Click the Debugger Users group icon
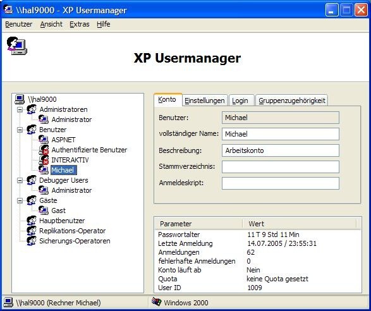This screenshot has width=371, height=311. (32, 180)
